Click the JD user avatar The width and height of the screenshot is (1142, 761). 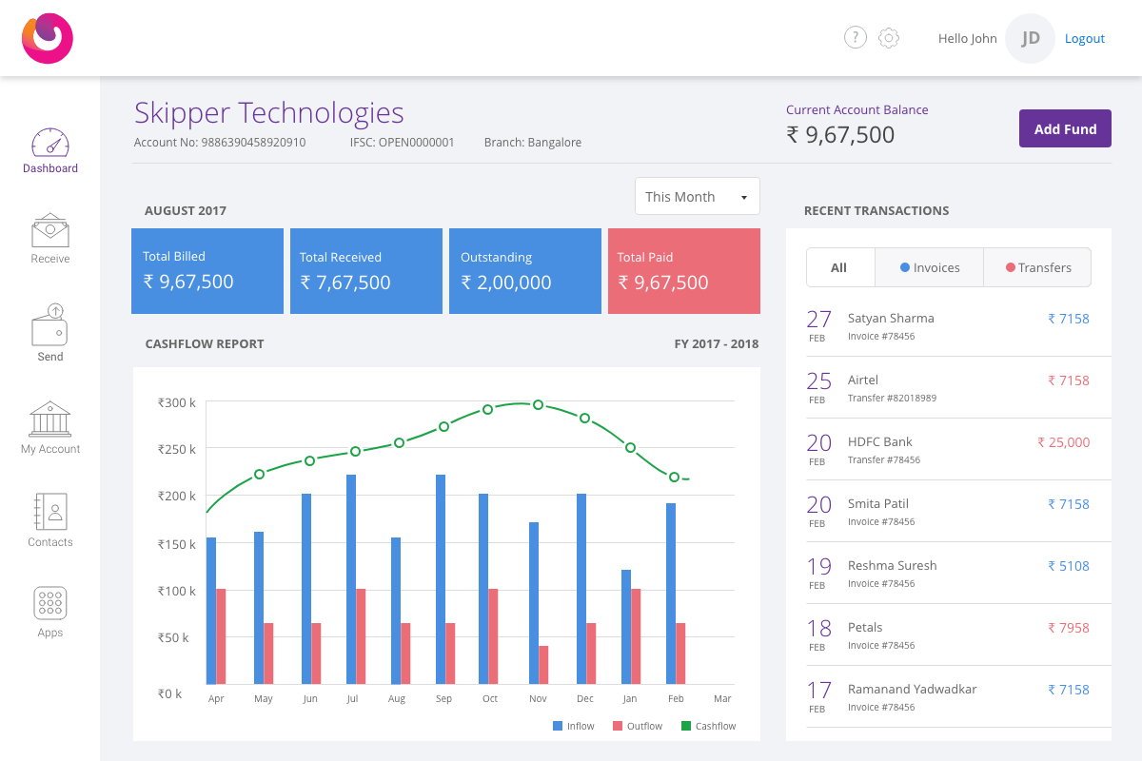(x=1030, y=39)
